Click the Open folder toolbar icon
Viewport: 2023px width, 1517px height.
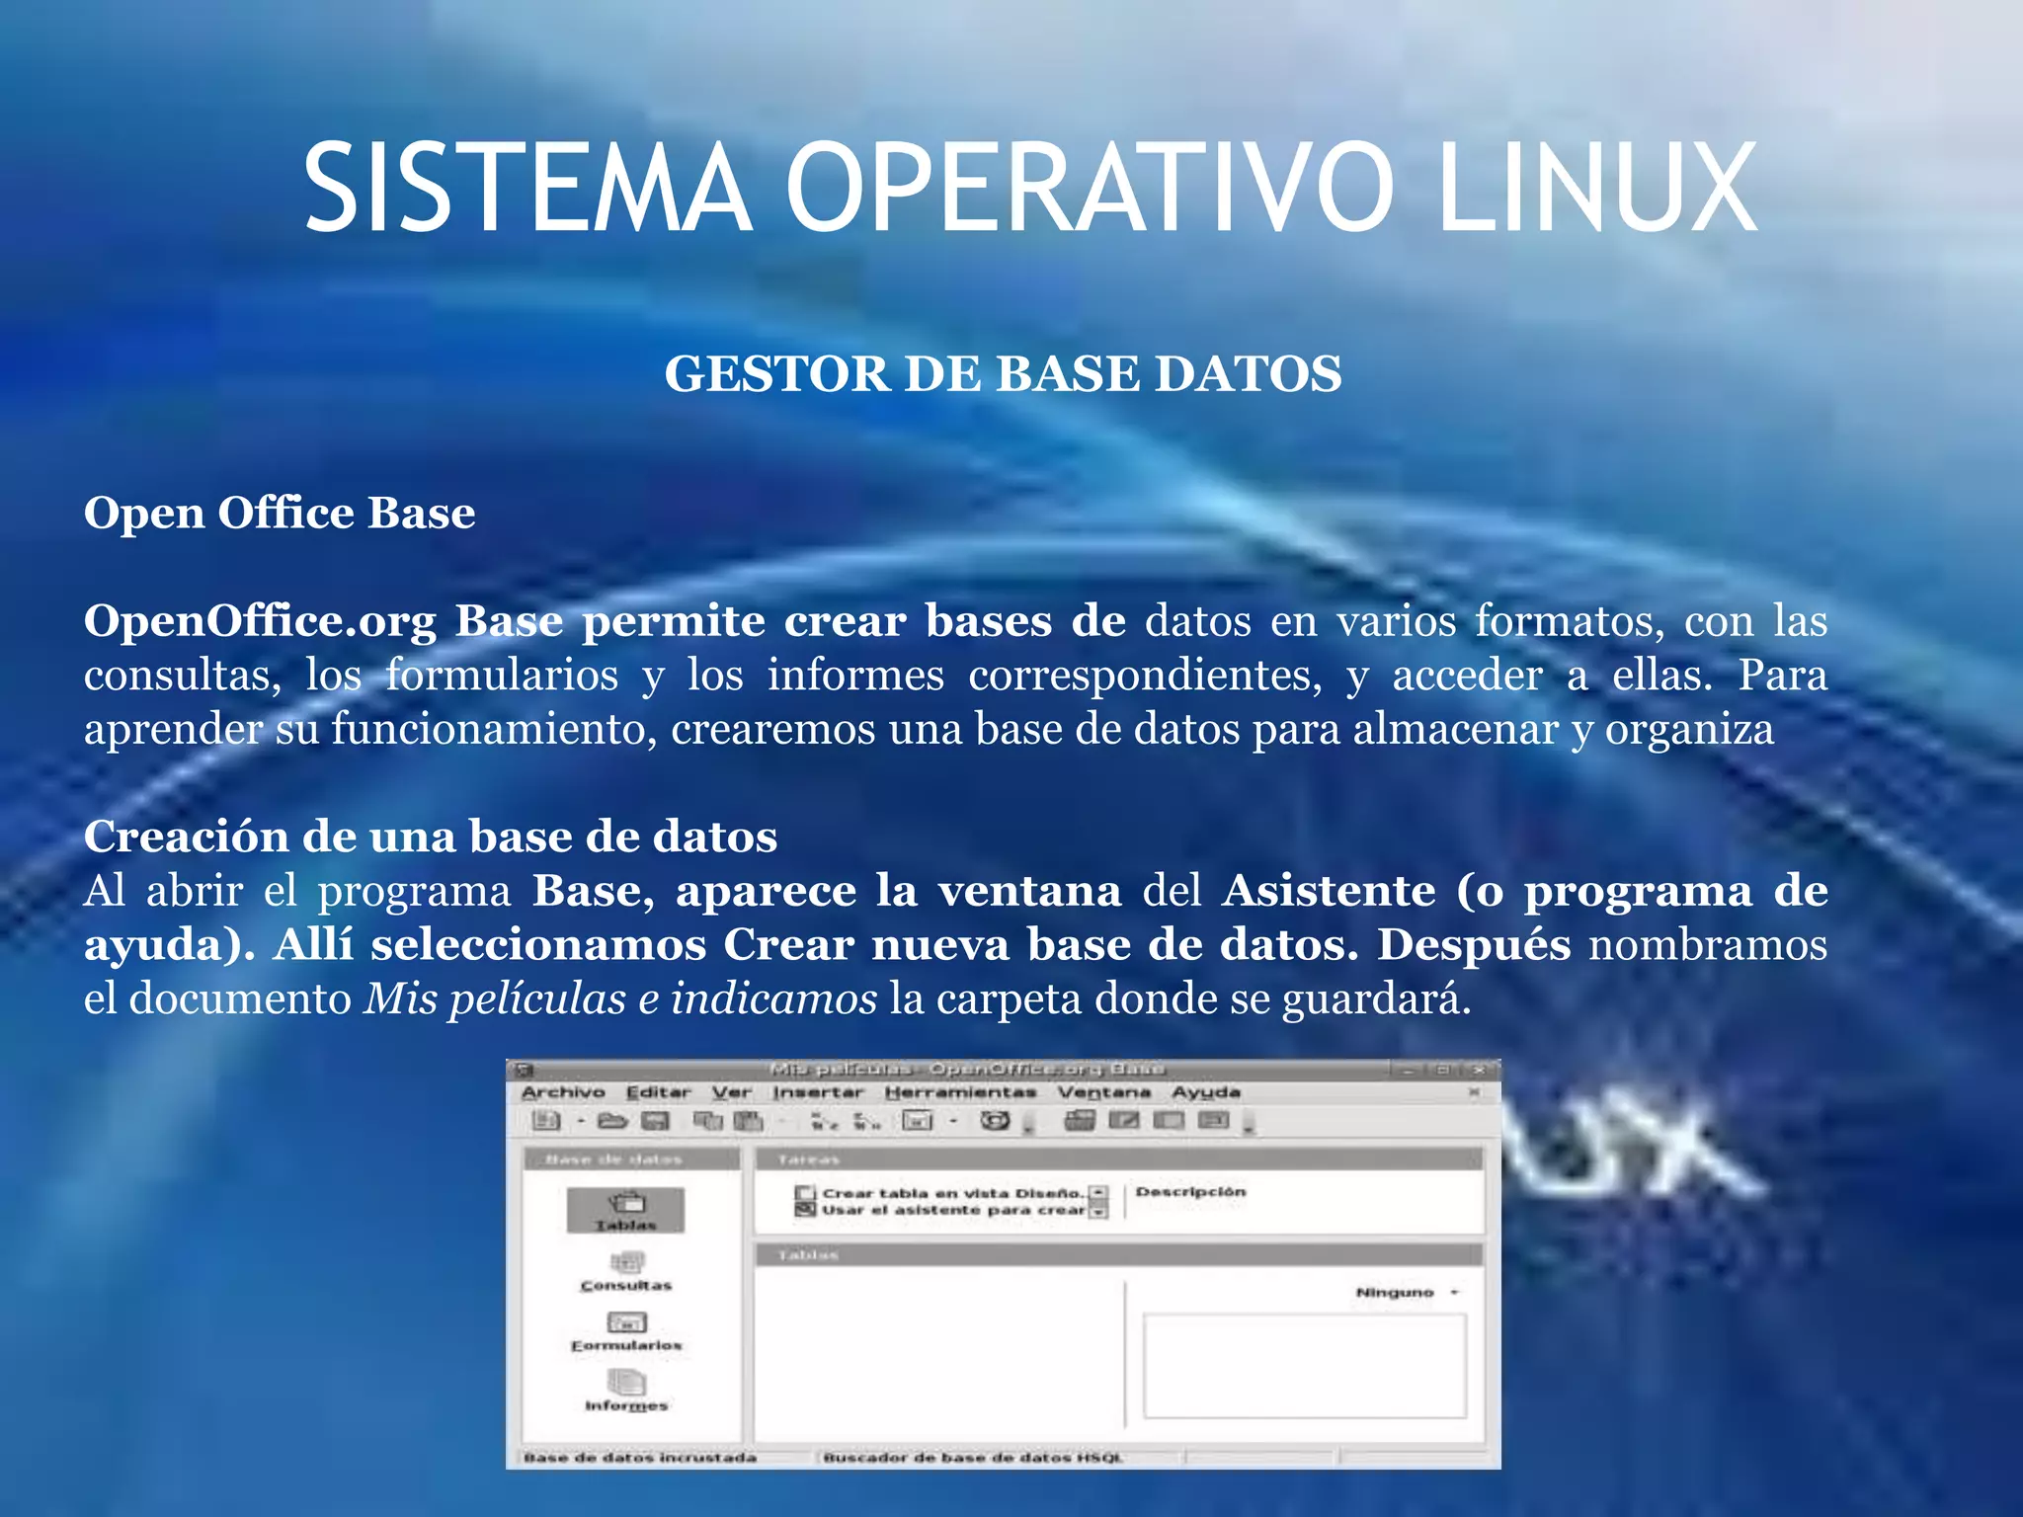tap(612, 1120)
